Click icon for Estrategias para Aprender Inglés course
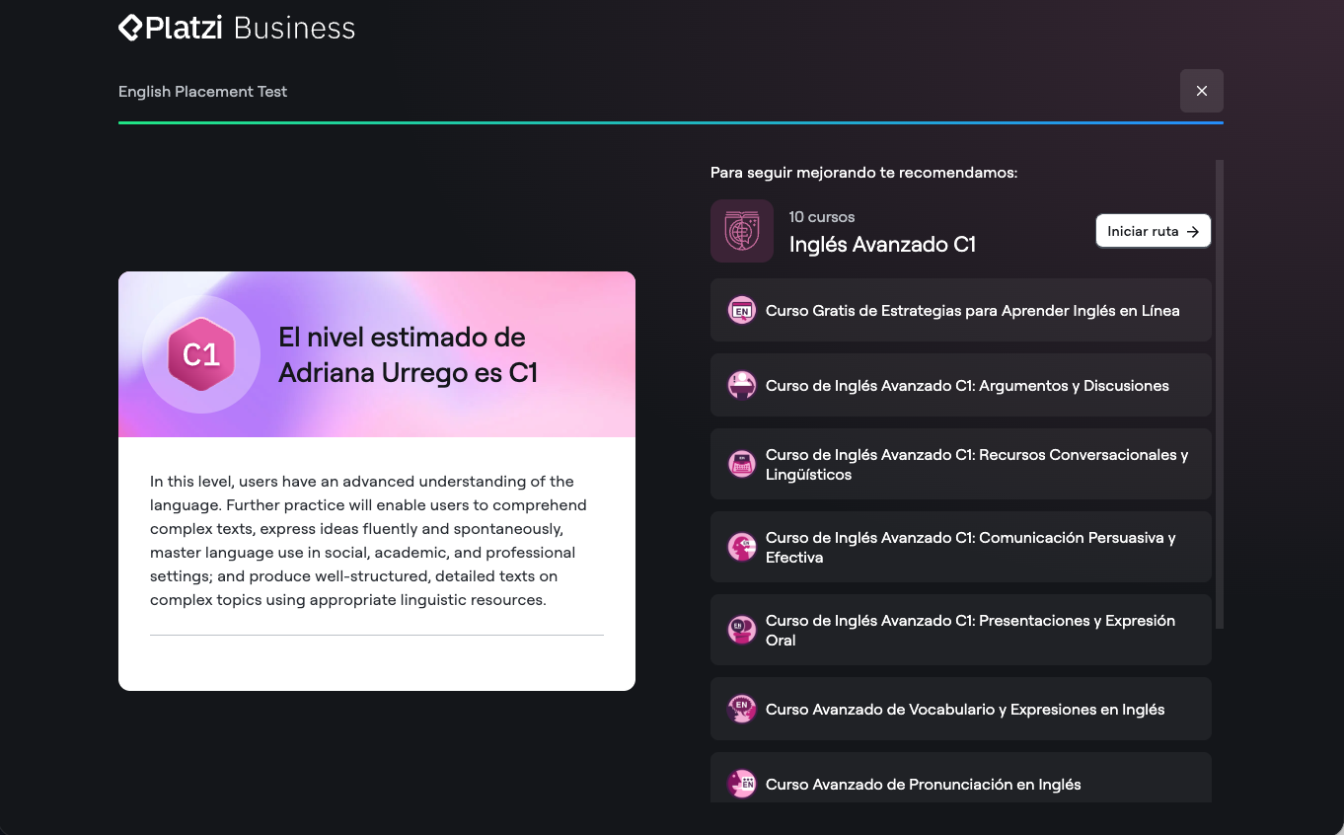Viewport: 1344px width, 835px height. (x=741, y=311)
